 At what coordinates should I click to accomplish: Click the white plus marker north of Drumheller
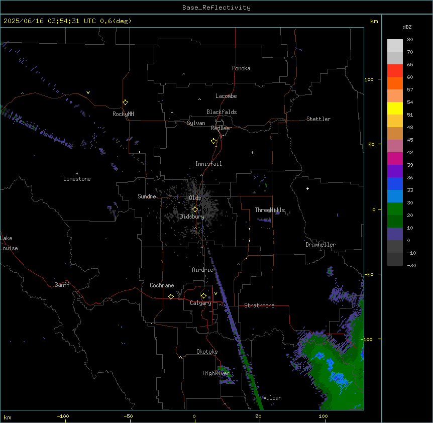click(x=307, y=188)
